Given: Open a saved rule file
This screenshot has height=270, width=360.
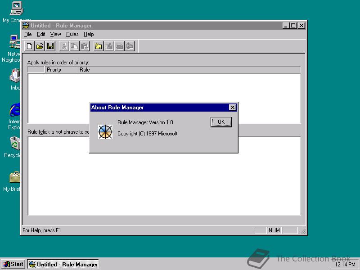Looking at the screenshot, I should (x=40, y=45).
